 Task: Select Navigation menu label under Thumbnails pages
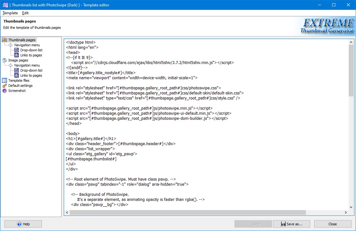tap(27, 45)
